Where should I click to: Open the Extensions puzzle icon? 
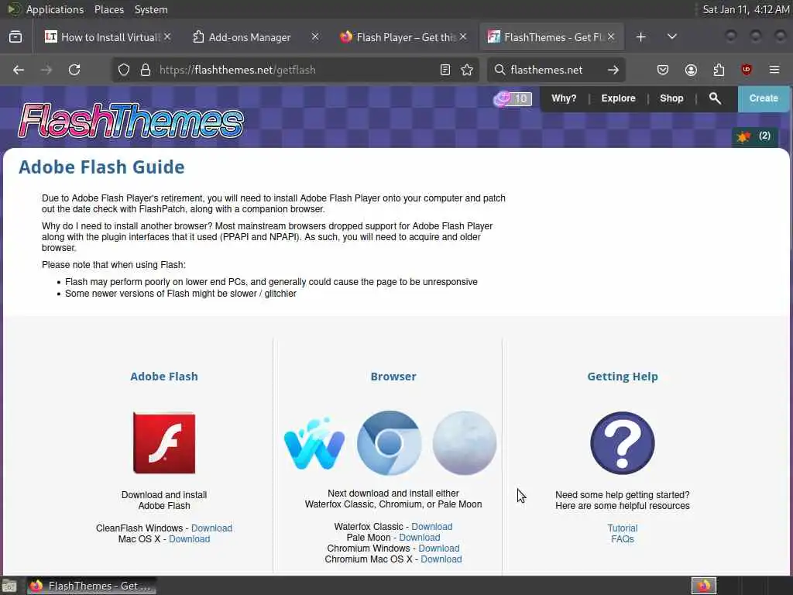(719, 70)
